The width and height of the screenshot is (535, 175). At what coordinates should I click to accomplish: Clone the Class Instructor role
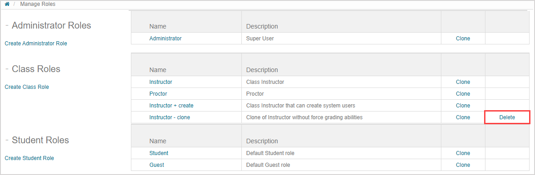point(463,82)
